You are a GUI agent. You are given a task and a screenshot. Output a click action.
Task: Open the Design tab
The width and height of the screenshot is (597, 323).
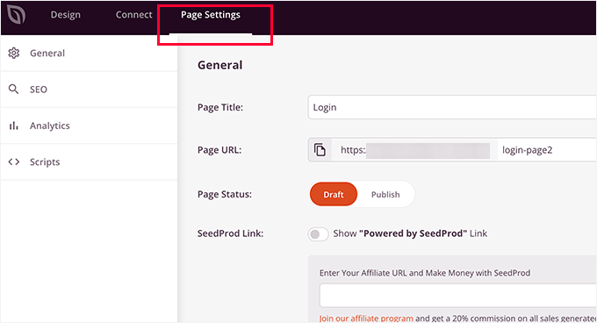(x=66, y=15)
